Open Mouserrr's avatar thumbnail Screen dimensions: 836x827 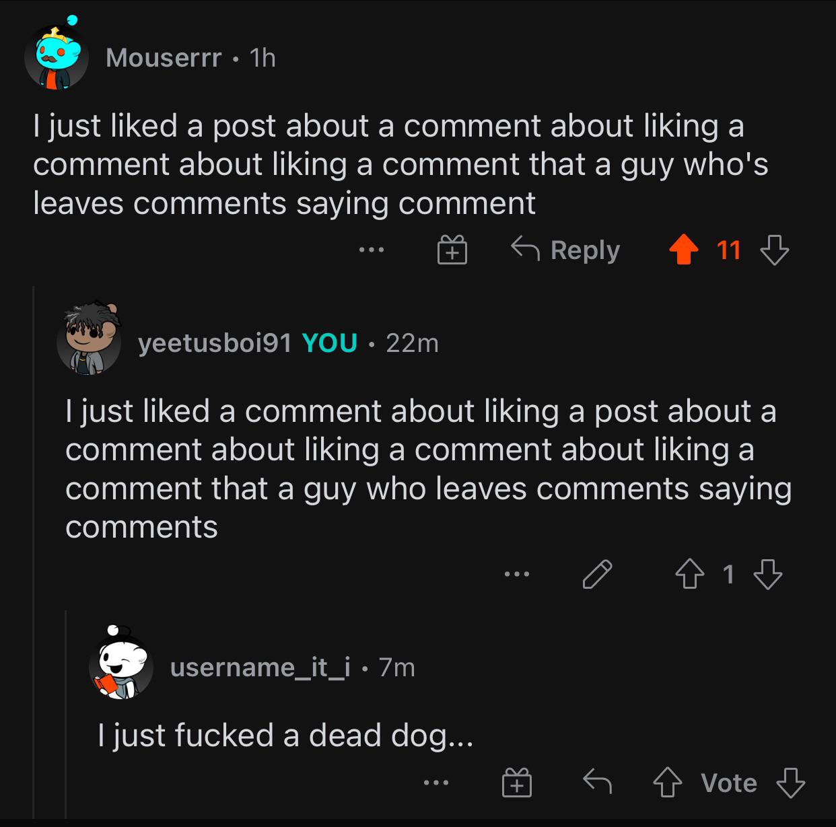tap(57, 57)
